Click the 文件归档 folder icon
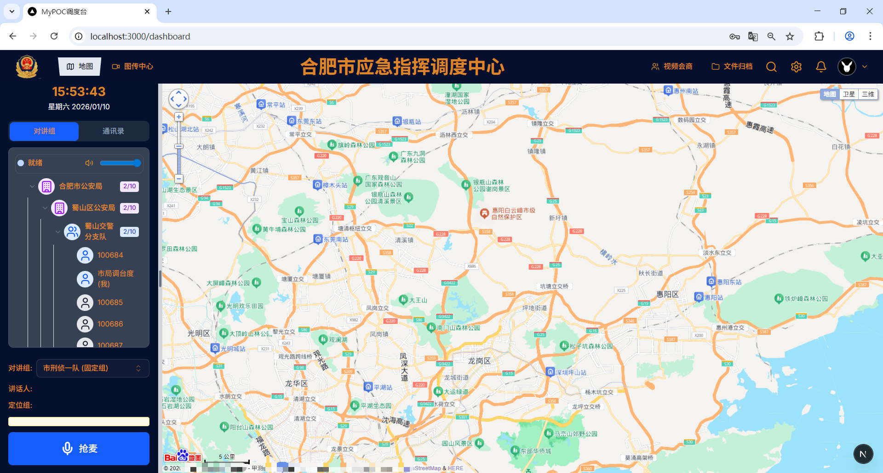Screen dimensions: 883x473 point(715,66)
